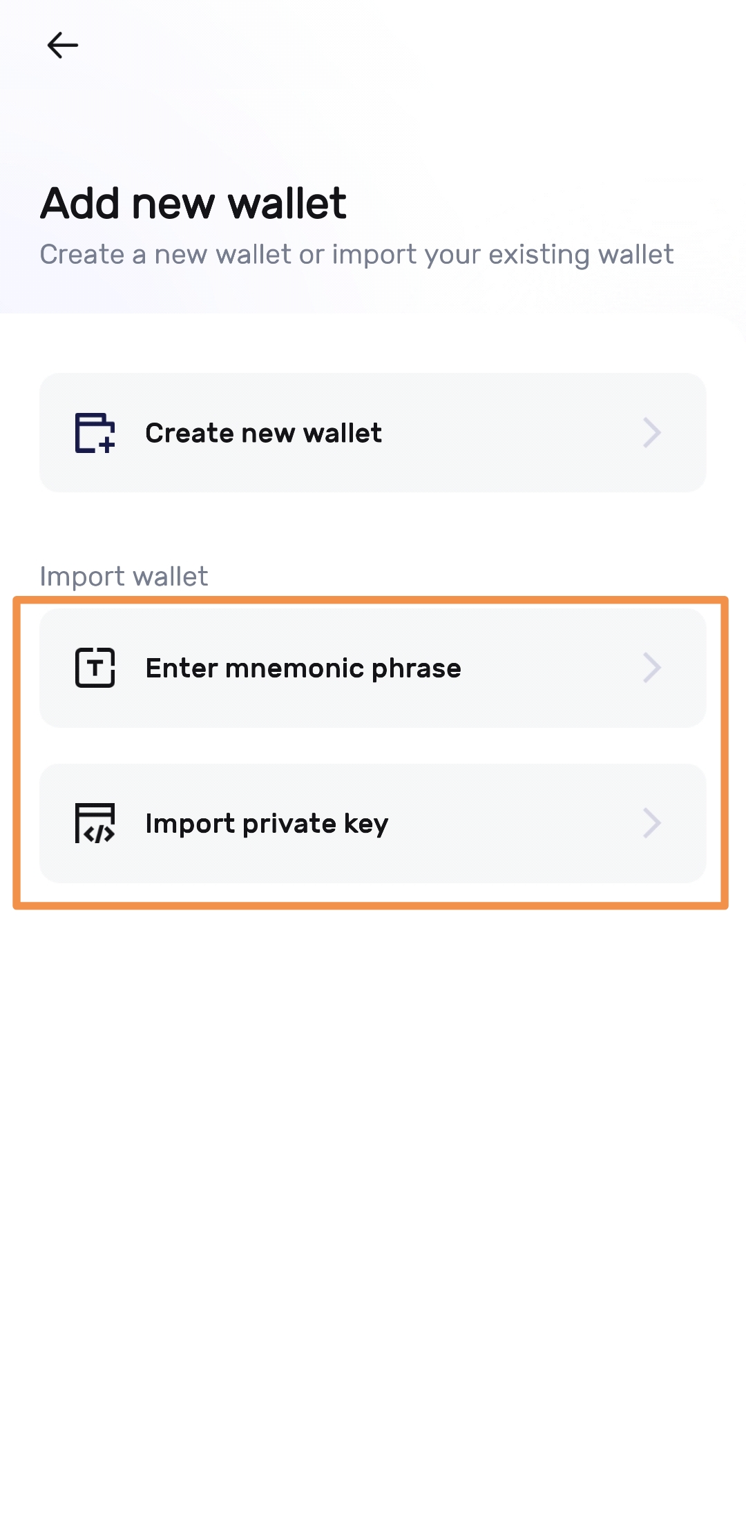Select the "Enter mnemonic phrase" label text
Viewport: 746px width, 1533px height.
[x=303, y=668]
